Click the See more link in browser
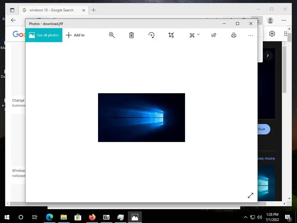297x223 pixels. click(266, 158)
